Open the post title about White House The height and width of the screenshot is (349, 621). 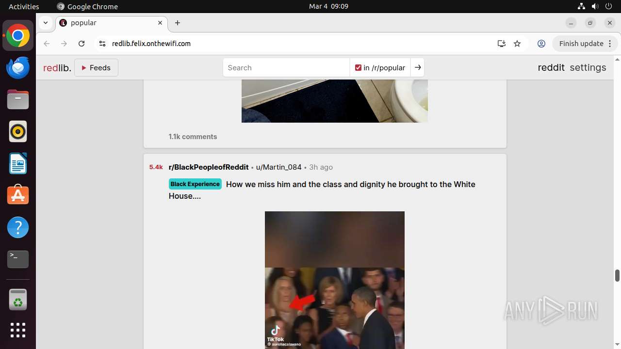pos(322,190)
